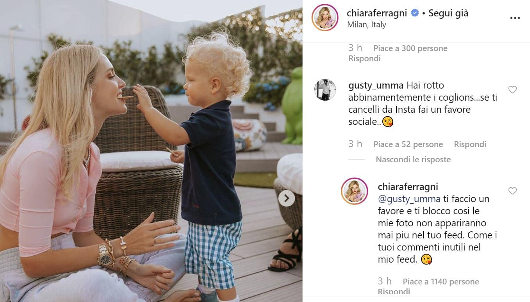Open the Milan, Italy location link

tap(367, 25)
